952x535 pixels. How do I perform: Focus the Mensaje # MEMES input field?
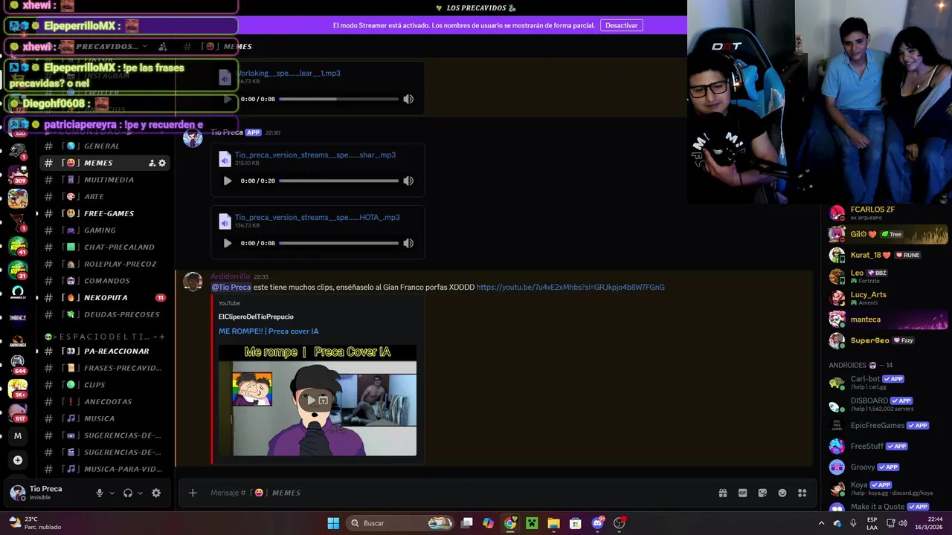click(x=446, y=493)
